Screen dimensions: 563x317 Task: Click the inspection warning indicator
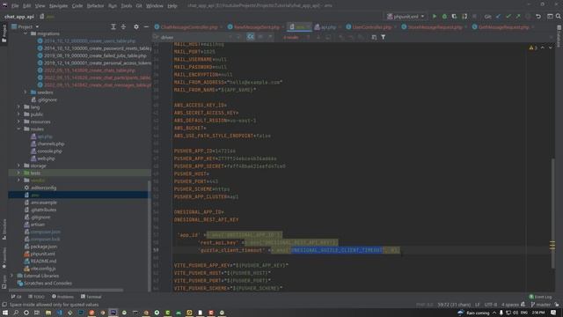coord(533,48)
